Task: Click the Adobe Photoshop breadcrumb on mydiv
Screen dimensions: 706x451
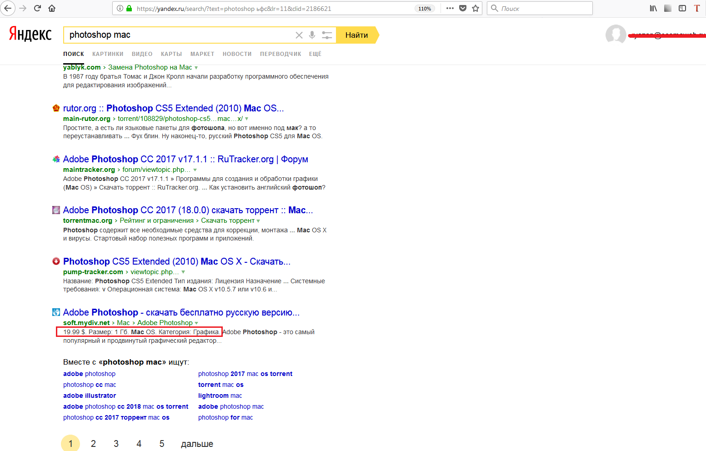Action: 165,323
